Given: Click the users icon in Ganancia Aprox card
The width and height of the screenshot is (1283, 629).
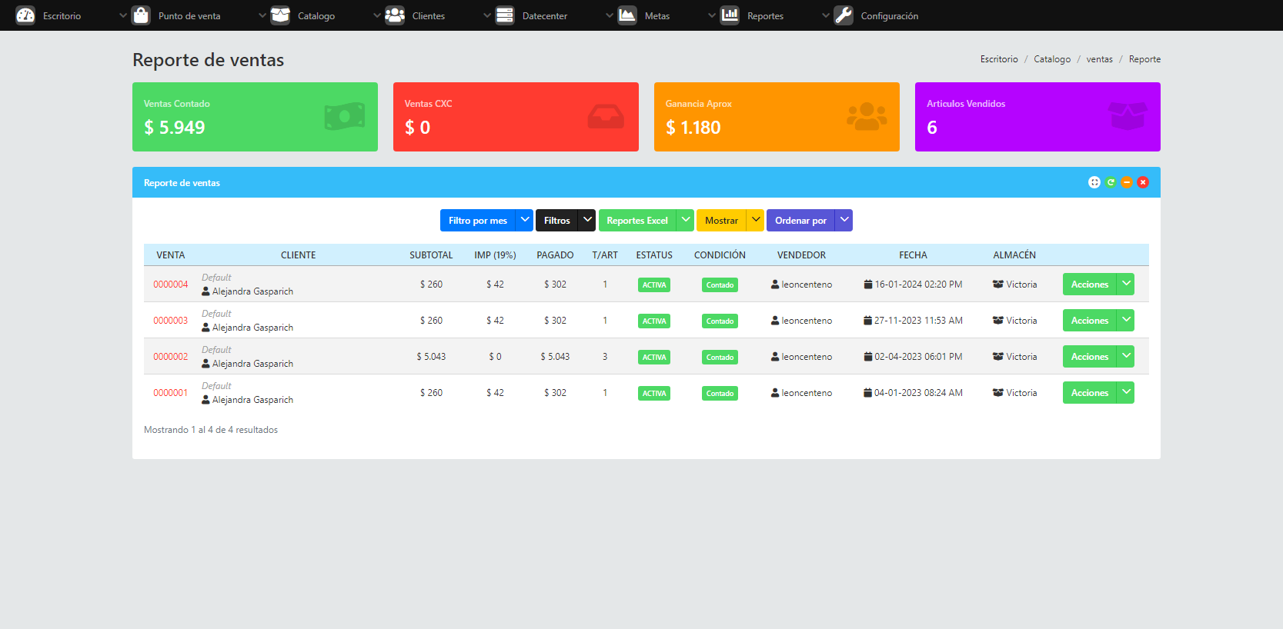Looking at the screenshot, I should click(x=867, y=117).
